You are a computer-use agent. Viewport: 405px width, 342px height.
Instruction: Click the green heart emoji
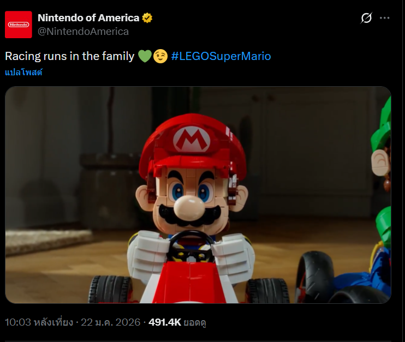(x=144, y=56)
